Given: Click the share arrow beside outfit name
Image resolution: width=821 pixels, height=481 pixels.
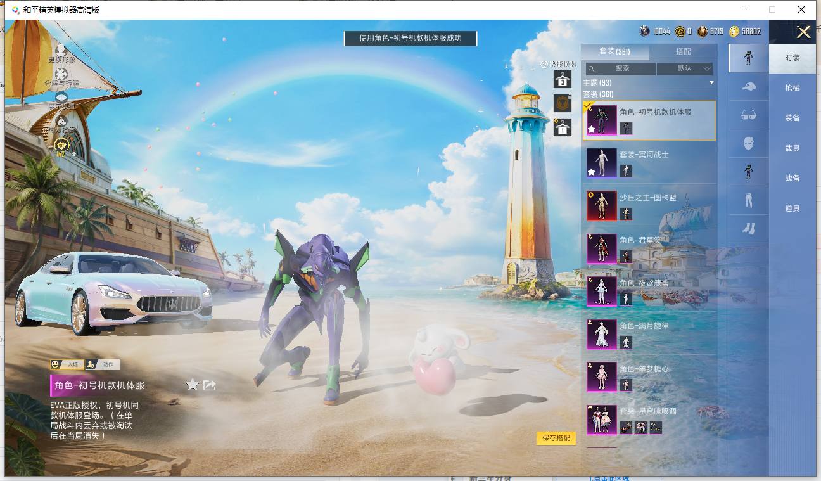Looking at the screenshot, I should [x=210, y=385].
